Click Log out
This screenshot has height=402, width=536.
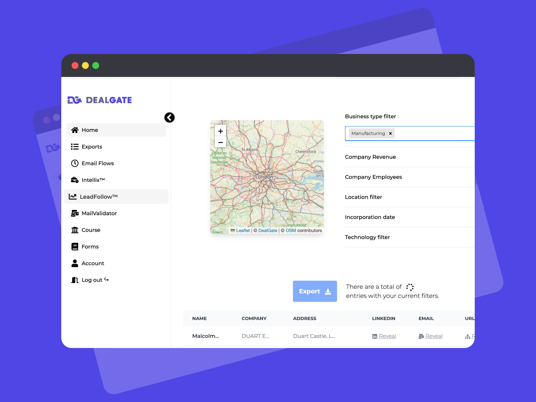(116, 280)
